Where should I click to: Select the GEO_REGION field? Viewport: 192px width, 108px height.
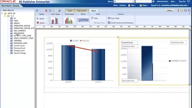pyautogui.click(x=19, y=33)
